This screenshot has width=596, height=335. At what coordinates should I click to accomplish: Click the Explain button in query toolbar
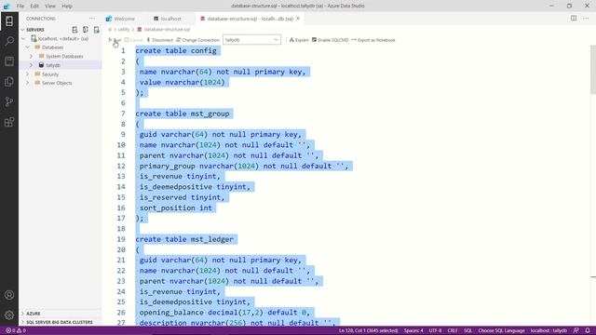(x=299, y=40)
